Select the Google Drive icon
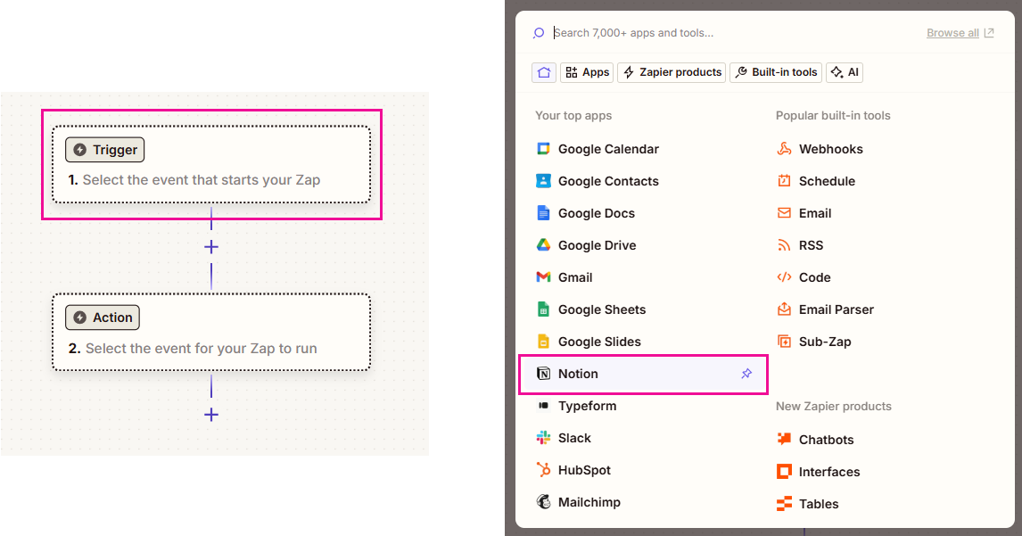 543,245
